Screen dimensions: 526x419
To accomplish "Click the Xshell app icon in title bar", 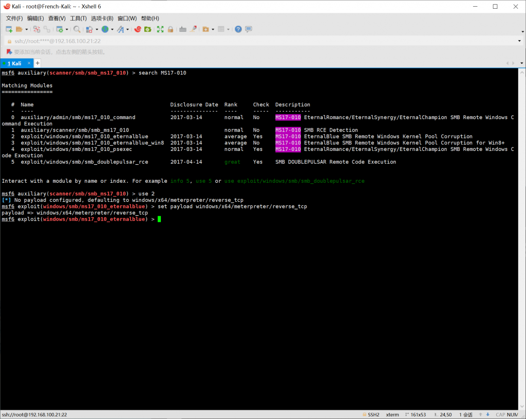I will [7, 6].
